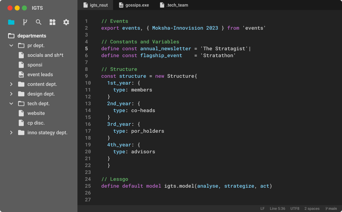Click line number 25 in gutter
Image resolution: width=342 pixels, height=212 pixels.
[88, 186]
